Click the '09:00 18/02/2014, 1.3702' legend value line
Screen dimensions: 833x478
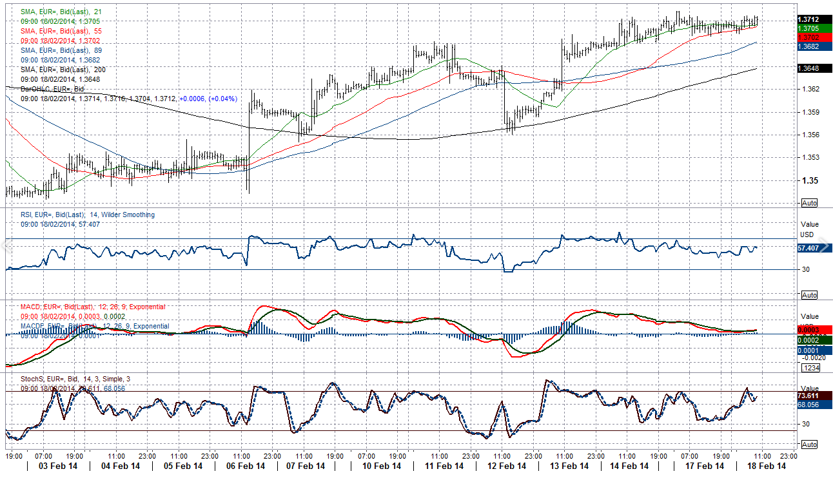coord(60,41)
